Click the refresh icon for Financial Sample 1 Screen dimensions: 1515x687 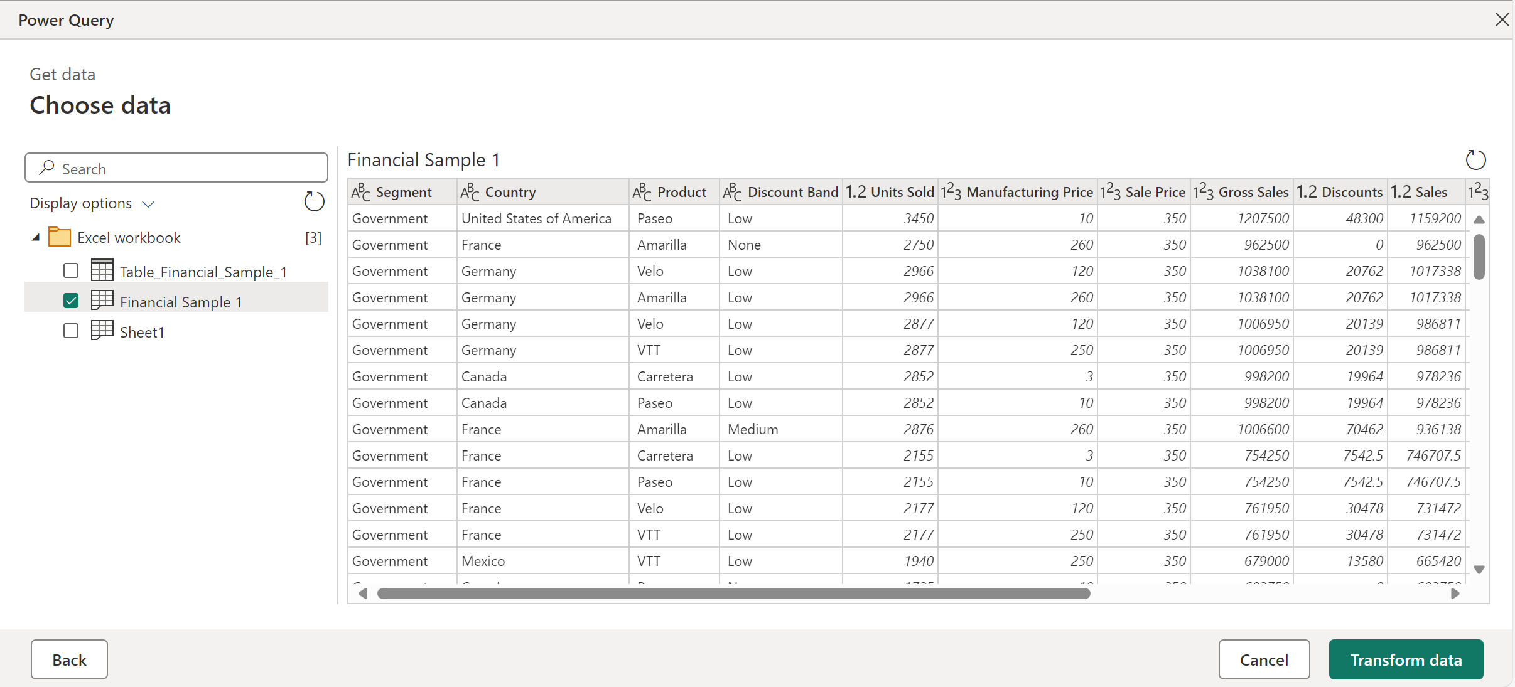[1474, 159]
